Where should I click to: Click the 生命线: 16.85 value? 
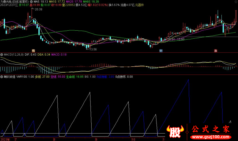[x=75, y=77]
